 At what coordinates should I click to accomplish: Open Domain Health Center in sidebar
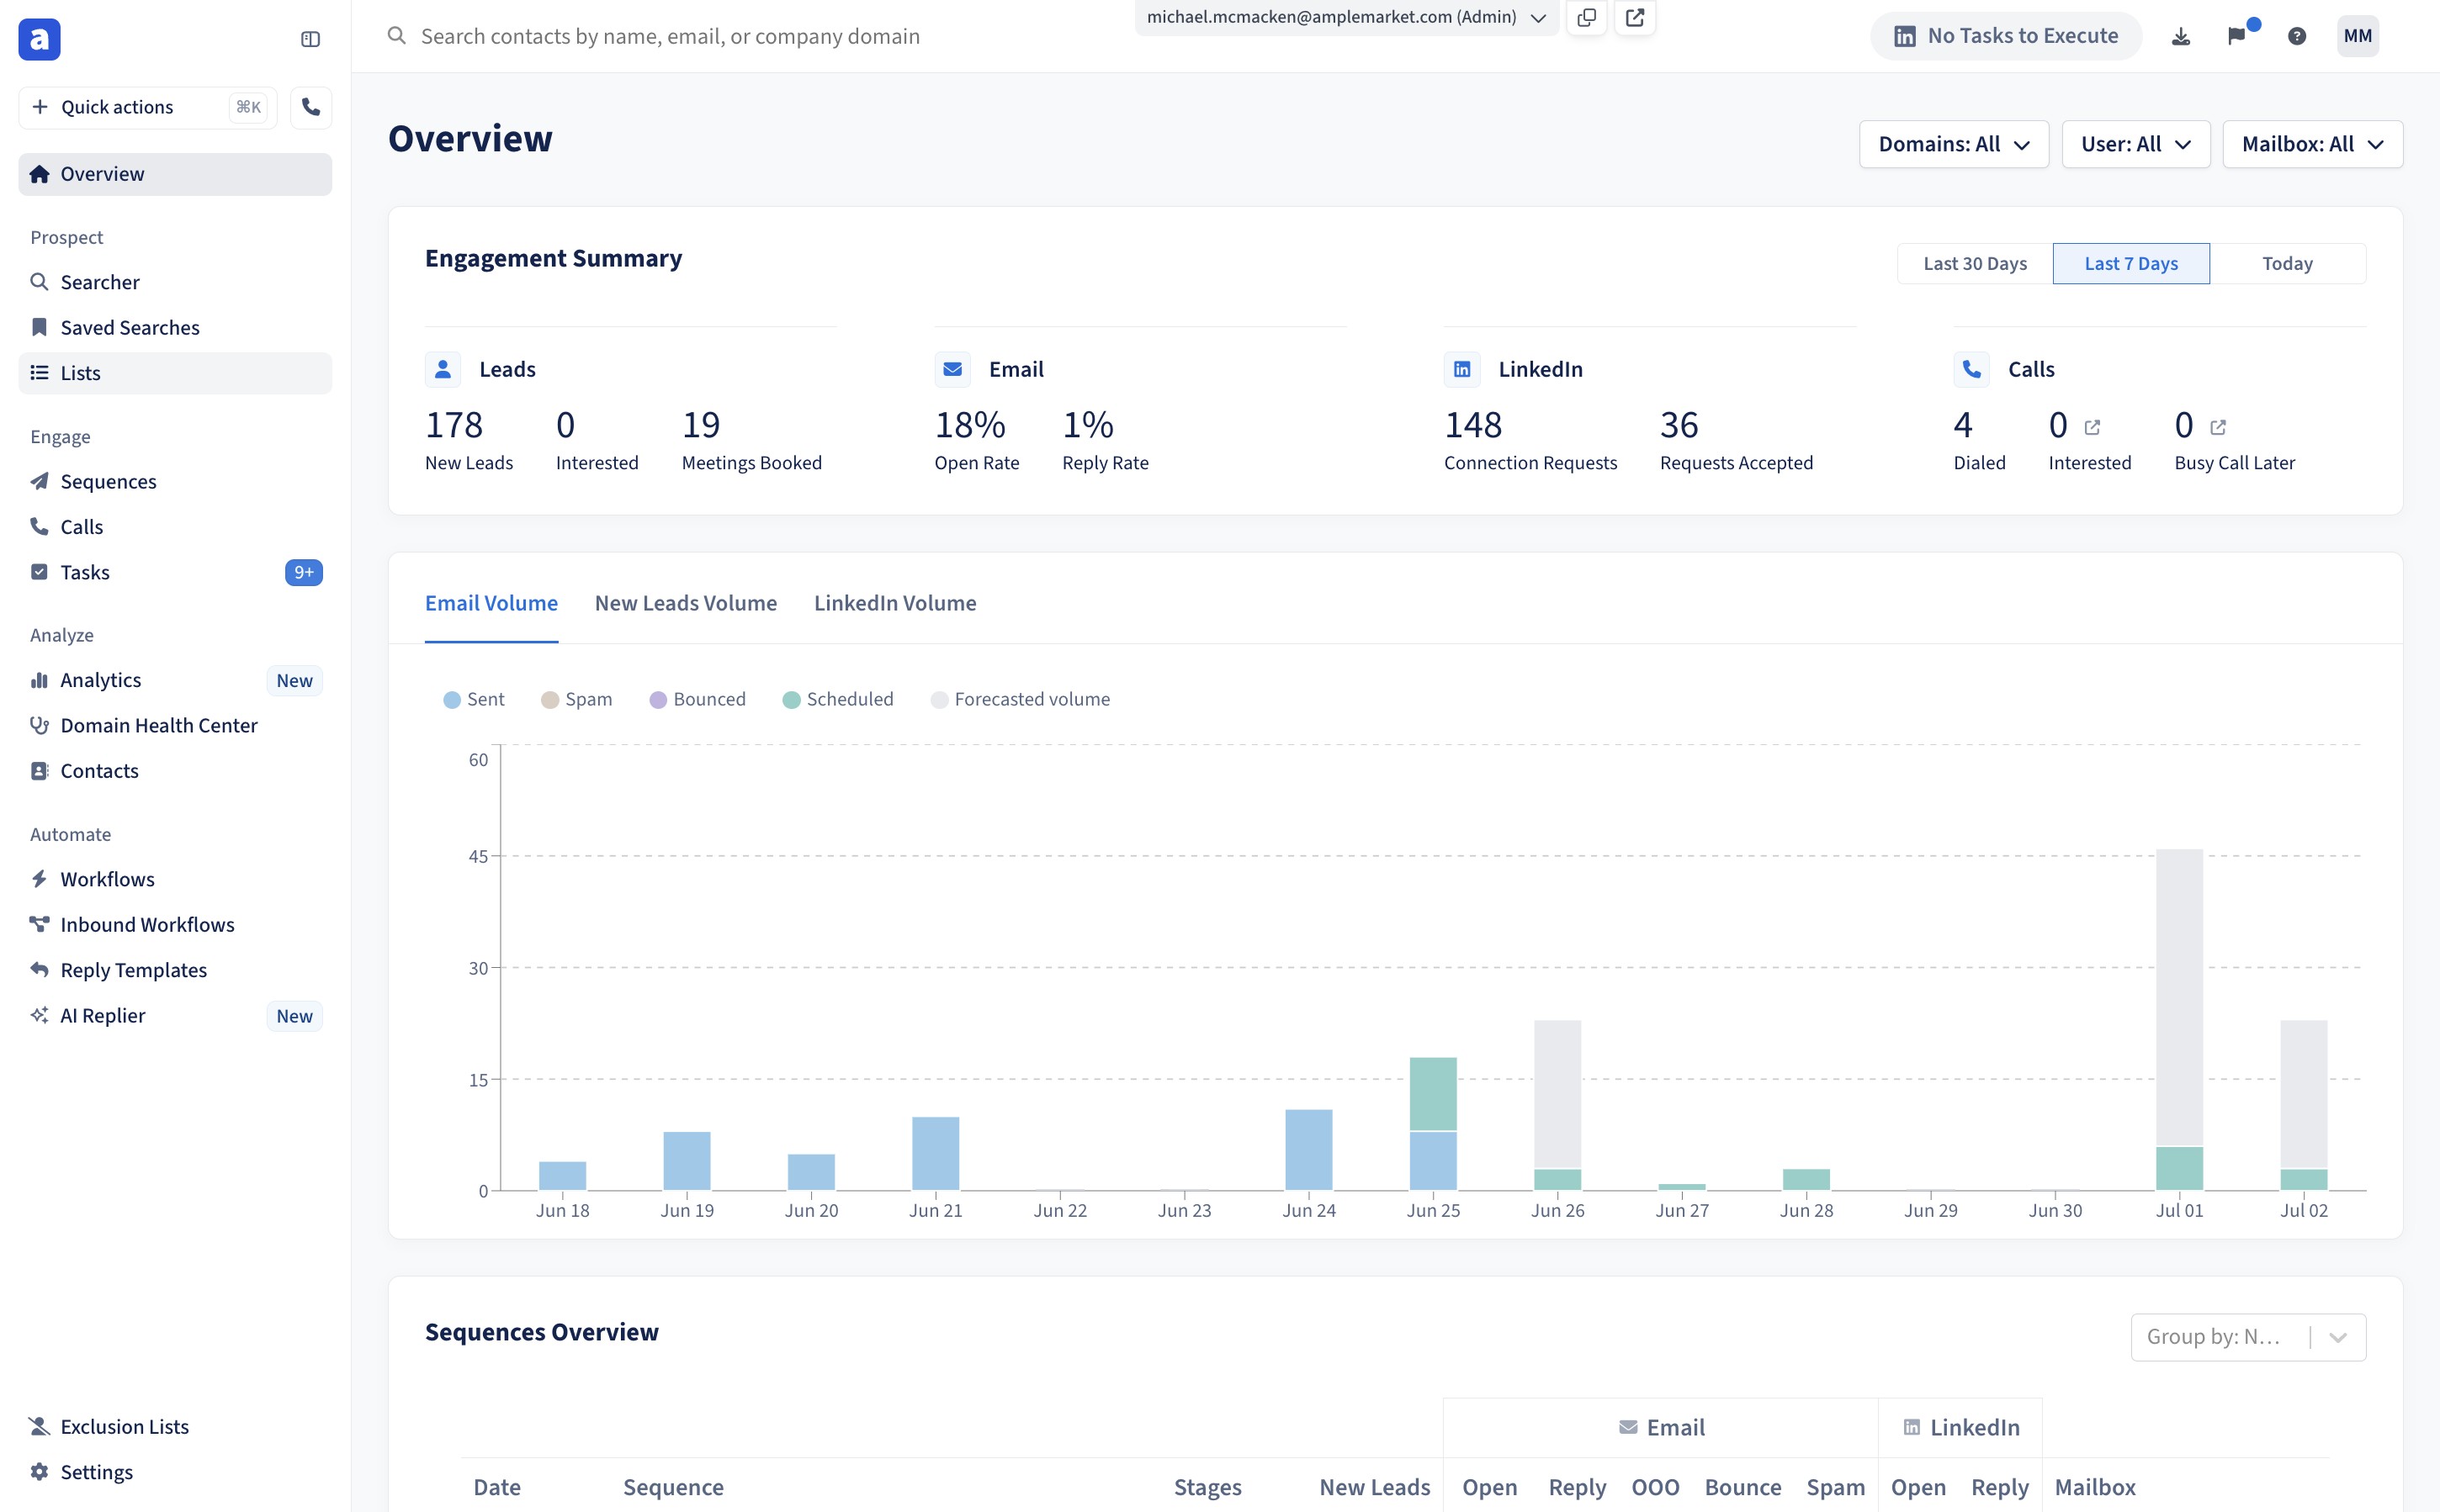click(158, 725)
